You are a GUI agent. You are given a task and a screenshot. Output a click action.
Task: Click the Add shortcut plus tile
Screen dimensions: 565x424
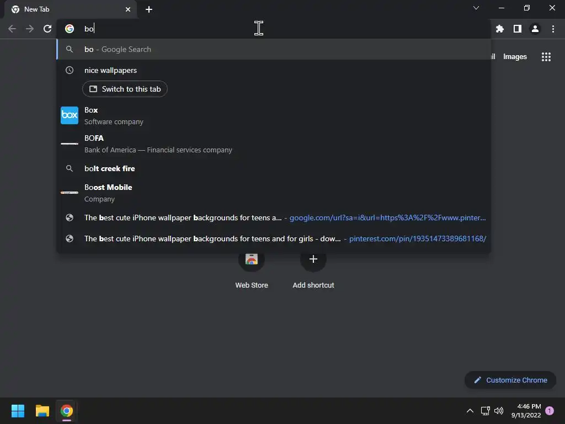[x=313, y=269]
